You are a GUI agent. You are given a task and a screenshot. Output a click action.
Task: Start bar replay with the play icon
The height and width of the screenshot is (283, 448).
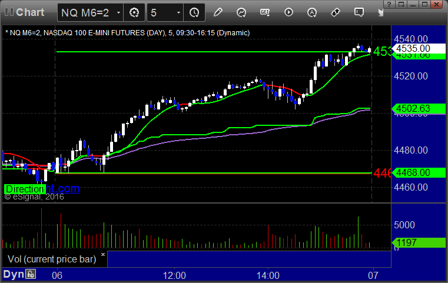coord(288,12)
